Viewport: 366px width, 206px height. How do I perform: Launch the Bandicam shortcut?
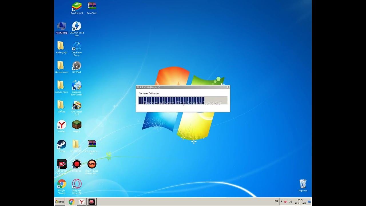tap(77, 166)
